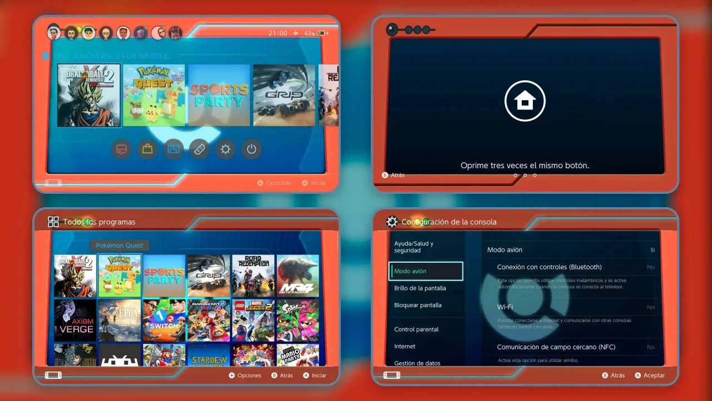The height and width of the screenshot is (401, 712).
Task: Toggle the Modo avión setting showing Sí
Action: [571, 250]
